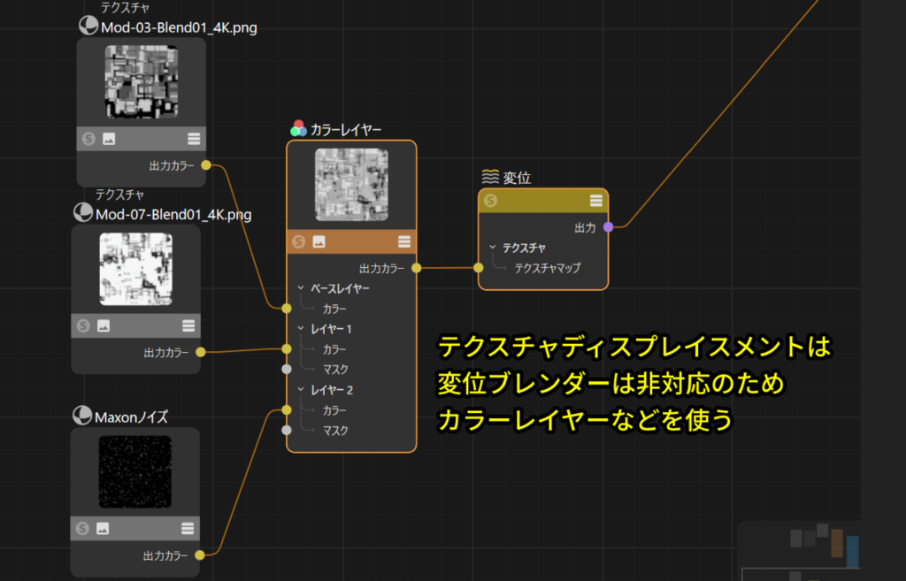Click the purple 出力 port on 変位 node

click(x=608, y=227)
